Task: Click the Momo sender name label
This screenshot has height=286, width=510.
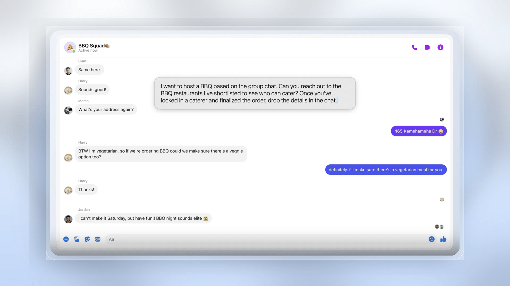Action: [x=83, y=101]
